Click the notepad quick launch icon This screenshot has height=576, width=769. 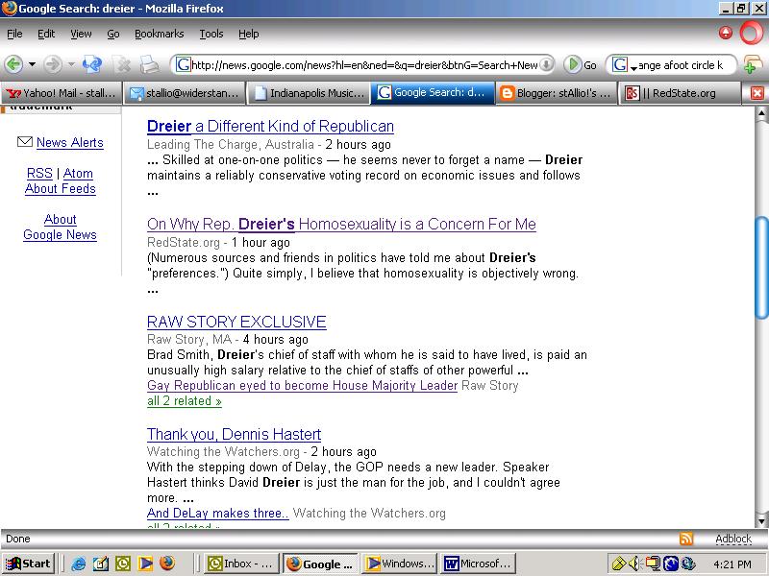tap(101, 564)
